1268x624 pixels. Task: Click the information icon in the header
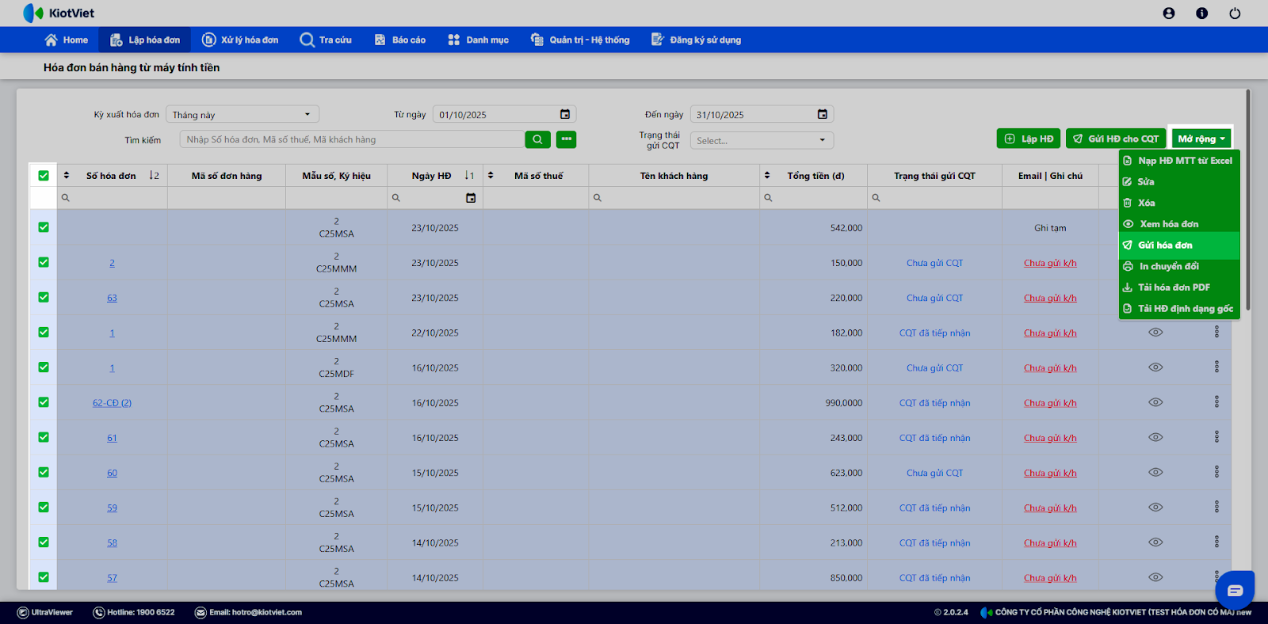click(x=1202, y=13)
